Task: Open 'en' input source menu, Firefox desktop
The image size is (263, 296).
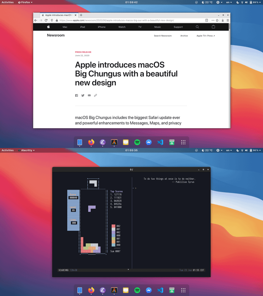Action: click(x=229, y=2)
